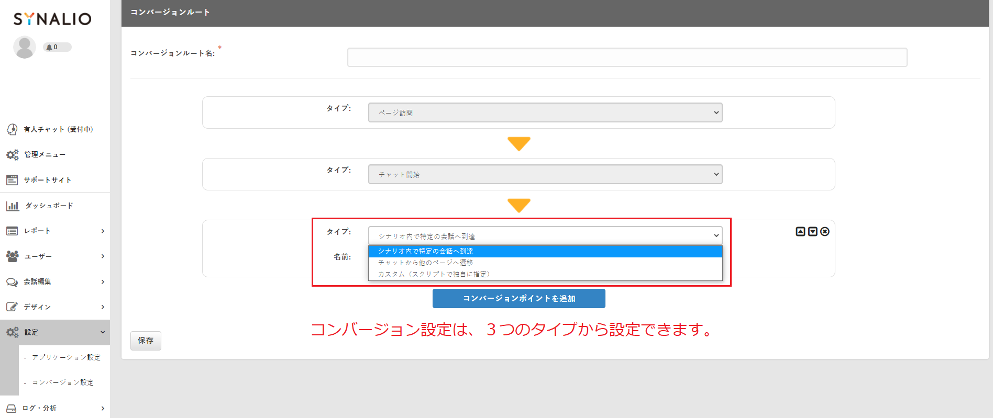
Task: Click the 会話編集 speech bubbles icon
Action: coord(12,282)
